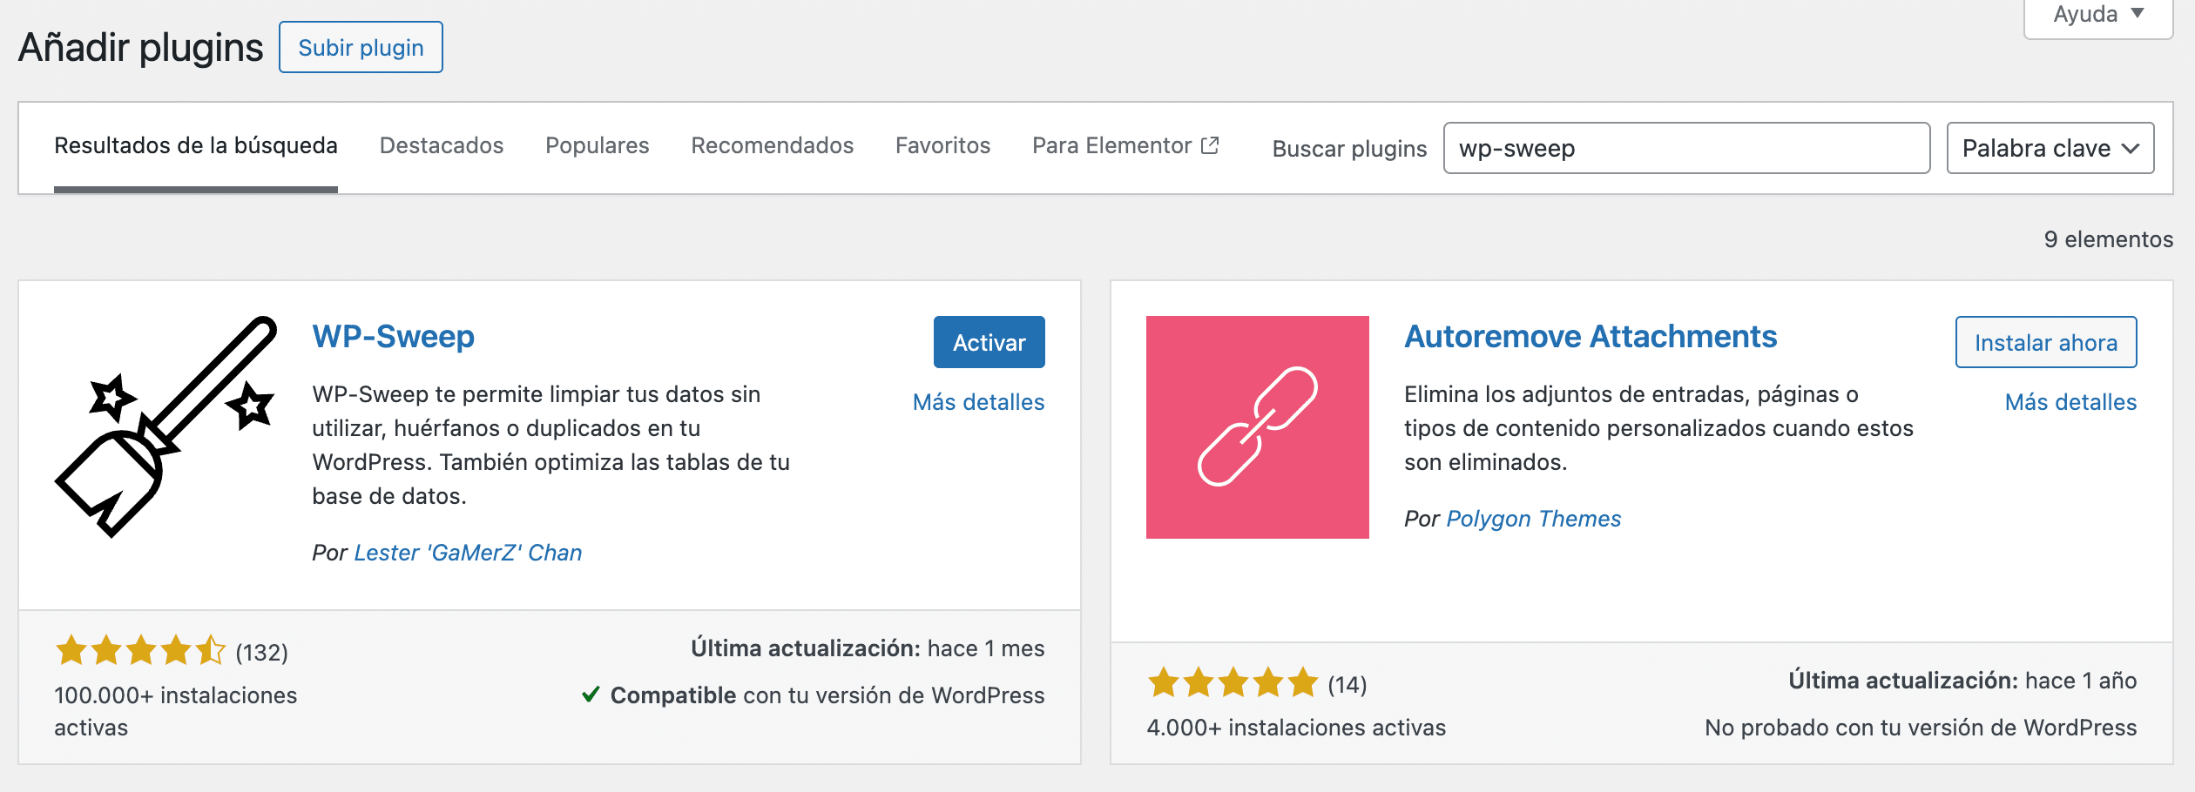Click the Autoremove Attachments five-star rating
Viewport: 2195px width, 792px height.
point(1233,683)
